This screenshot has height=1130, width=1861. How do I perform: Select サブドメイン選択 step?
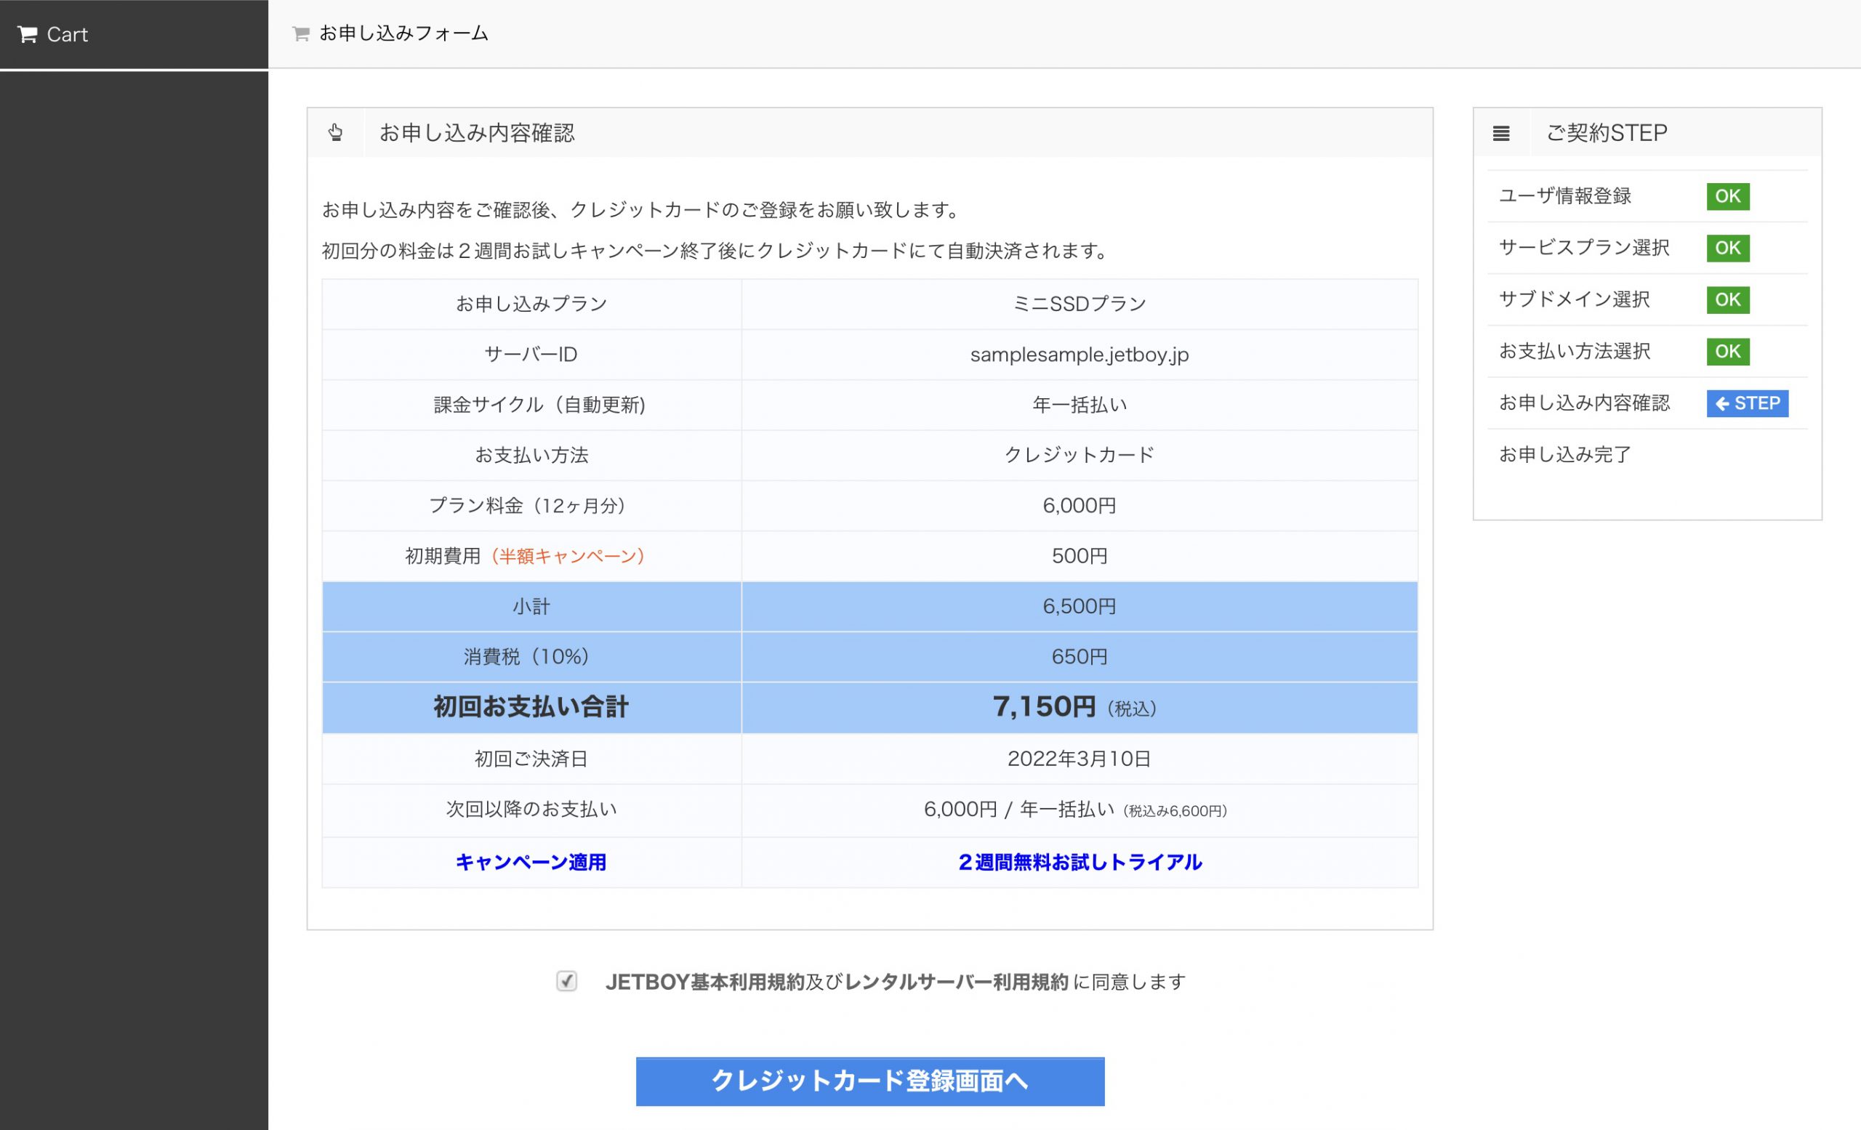(1574, 299)
